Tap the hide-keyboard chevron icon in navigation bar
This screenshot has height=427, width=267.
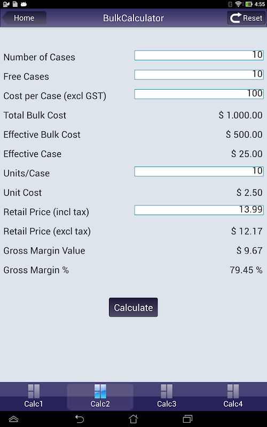point(14,419)
